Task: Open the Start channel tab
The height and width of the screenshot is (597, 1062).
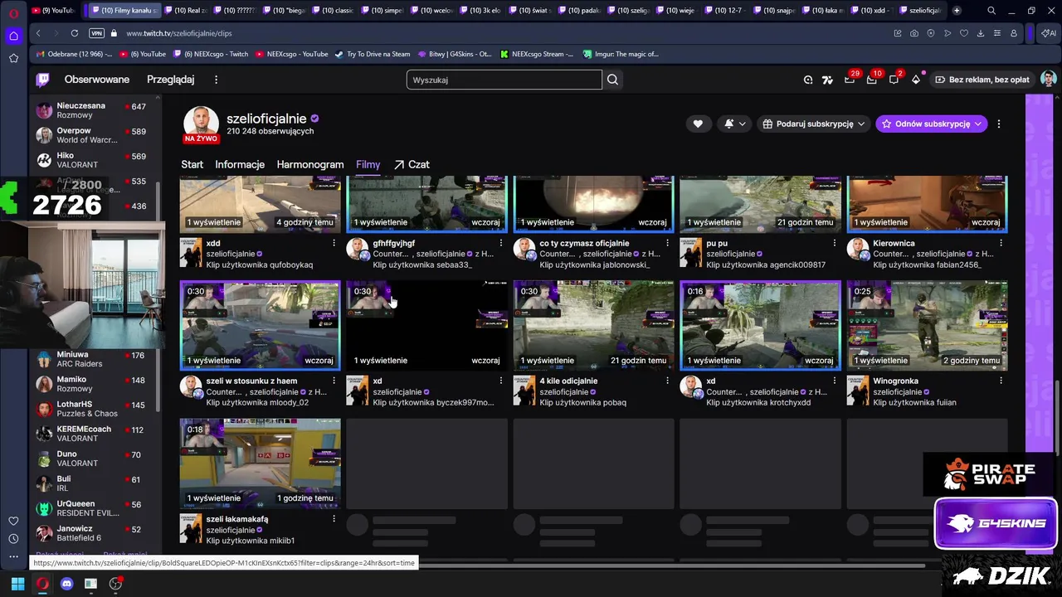Action: tap(192, 164)
